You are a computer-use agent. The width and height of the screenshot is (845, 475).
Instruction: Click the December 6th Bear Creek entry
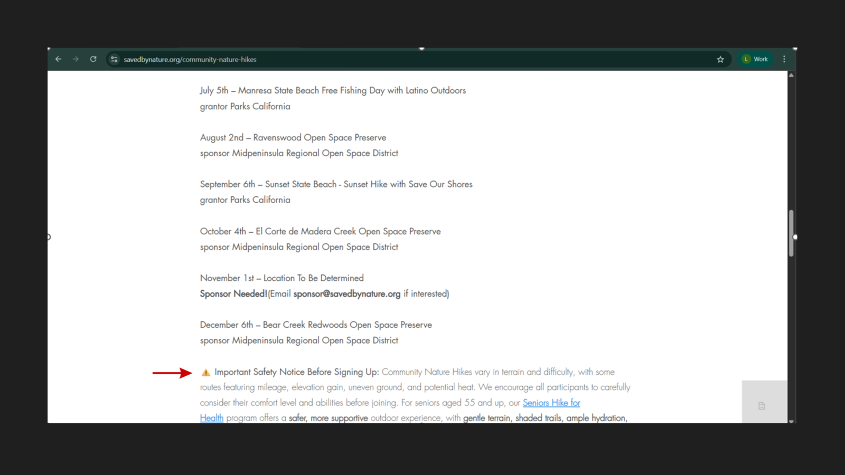pos(316,325)
